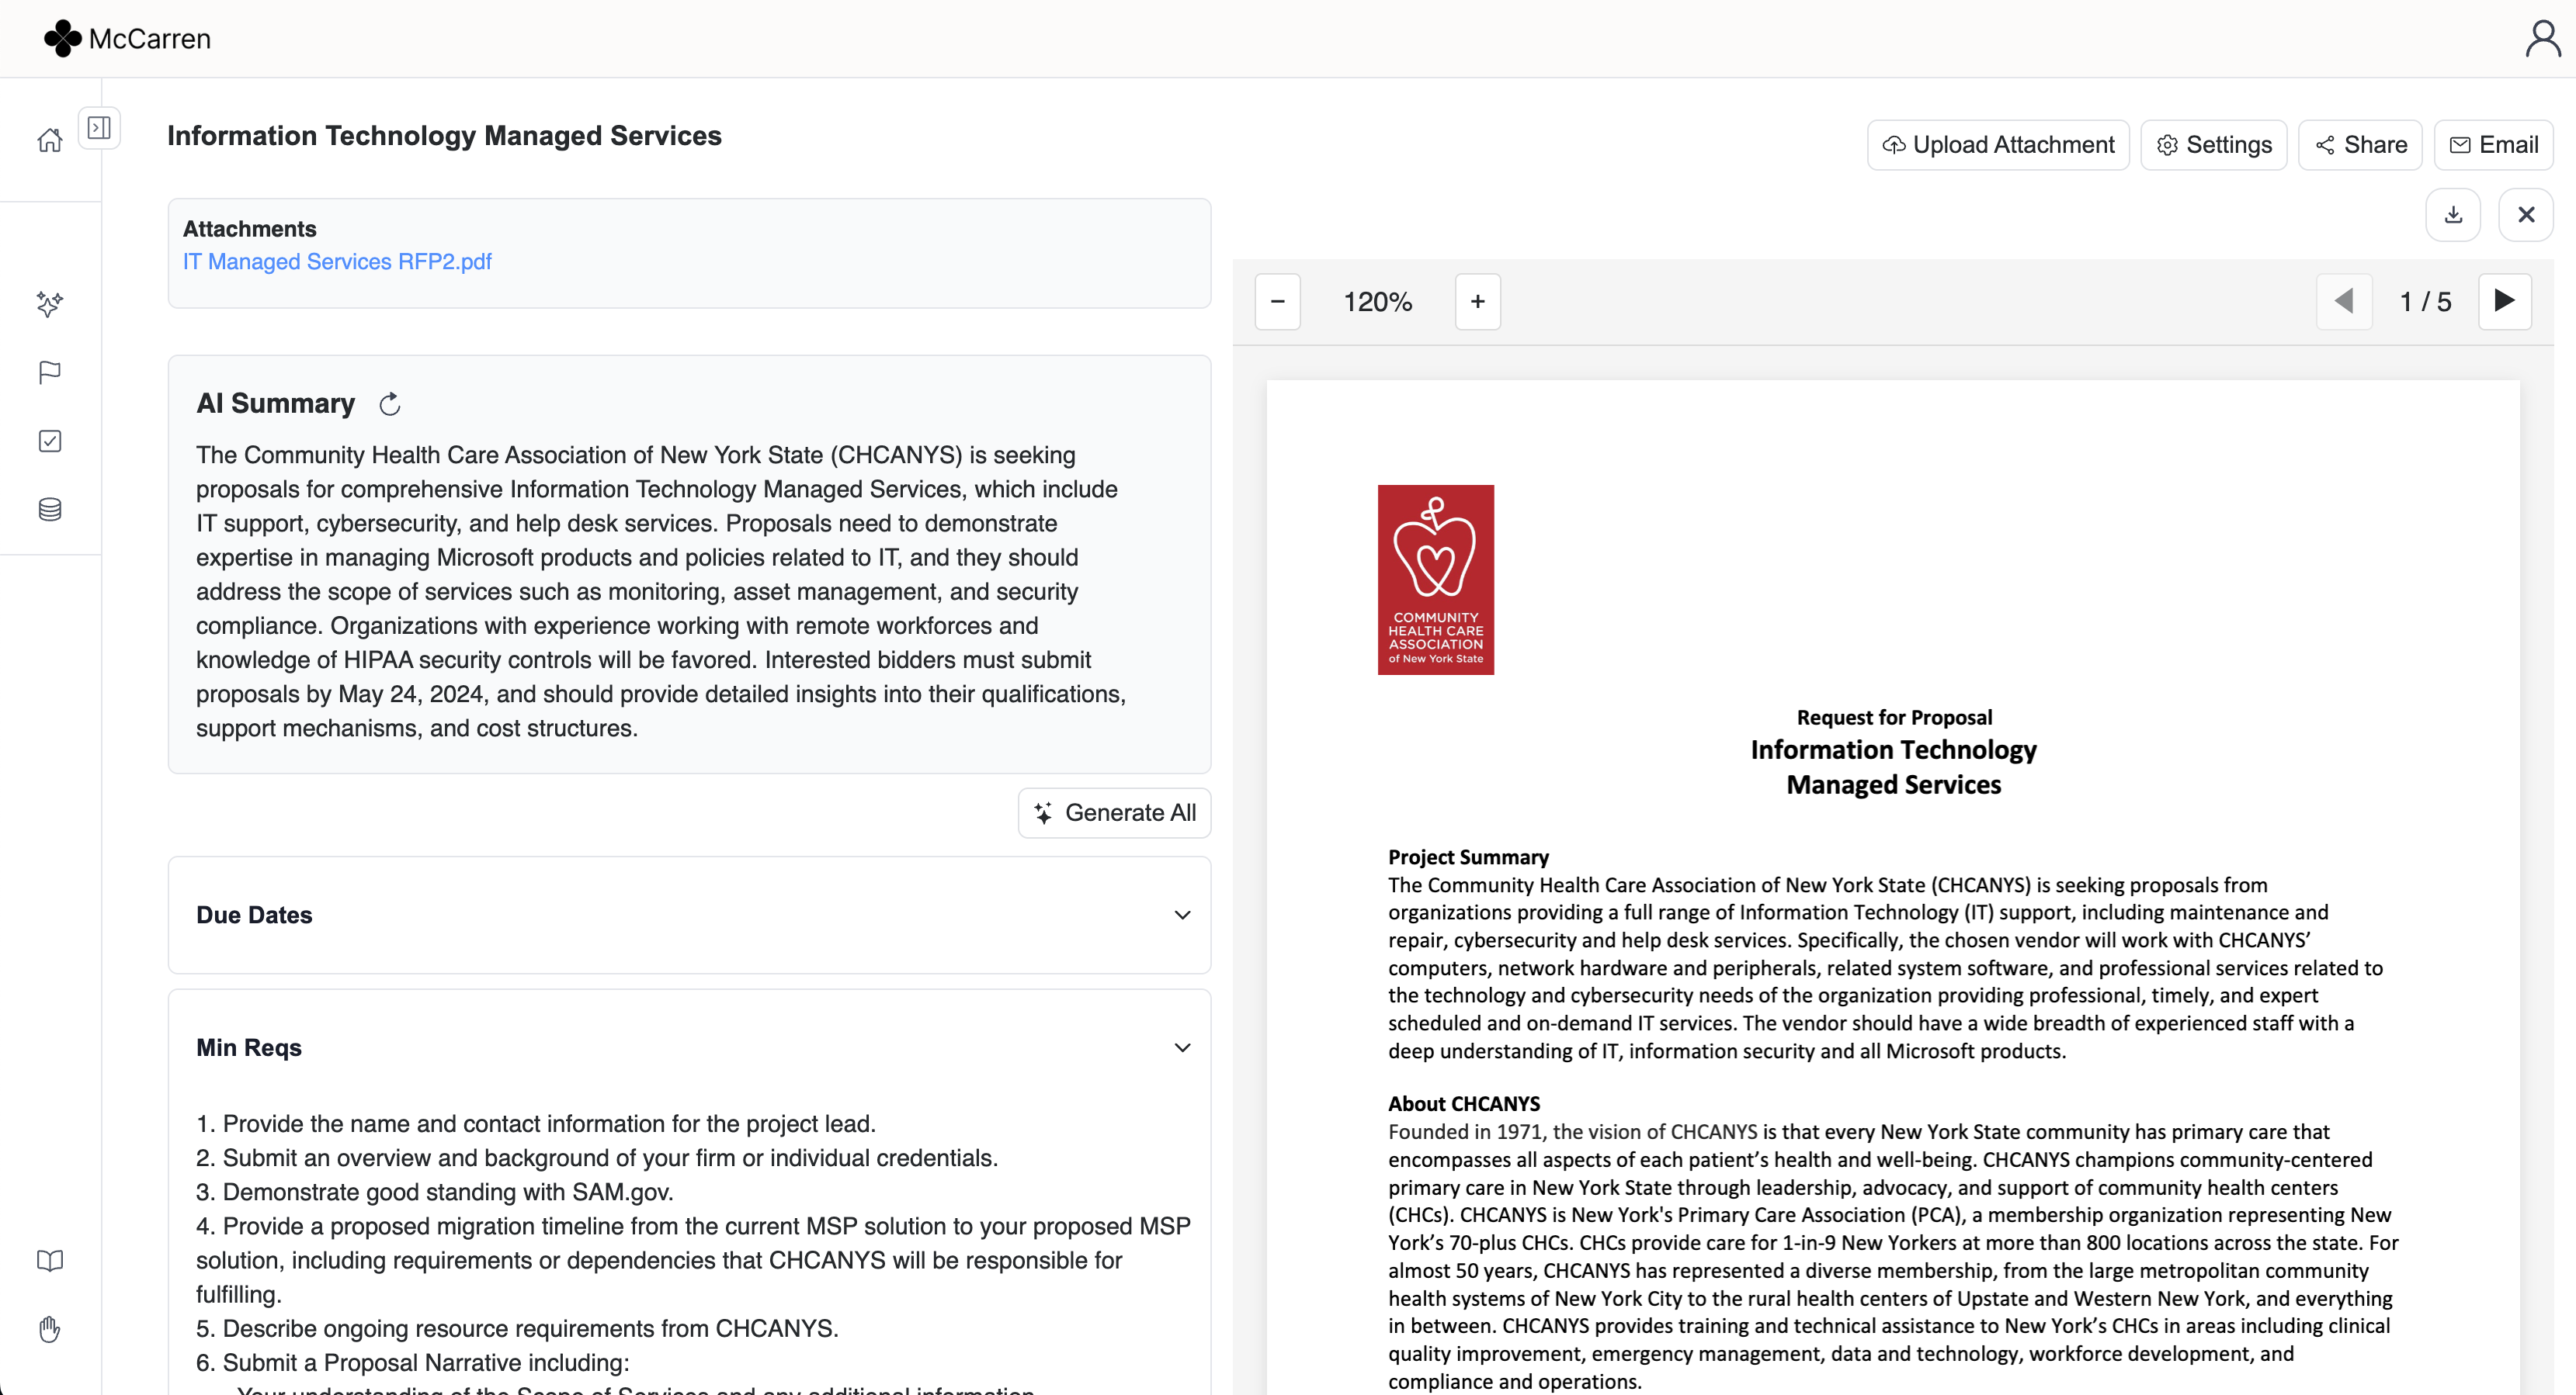Close the PDF viewer panel

(2526, 215)
